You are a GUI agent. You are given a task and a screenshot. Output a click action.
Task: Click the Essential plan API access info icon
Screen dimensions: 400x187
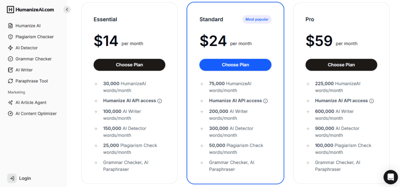pyautogui.click(x=159, y=101)
